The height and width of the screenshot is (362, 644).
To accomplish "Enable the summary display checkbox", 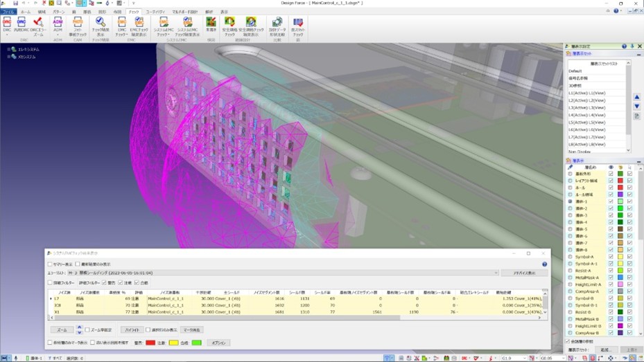I will tap(50, 264).
